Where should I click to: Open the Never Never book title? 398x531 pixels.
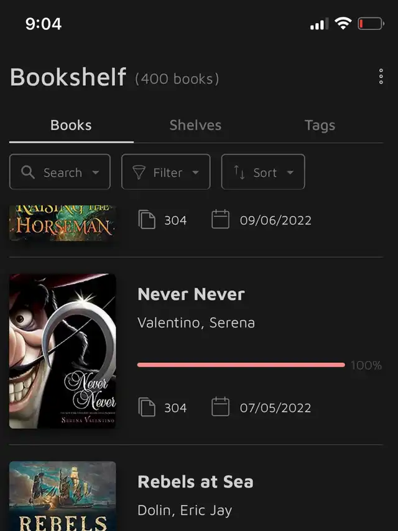pyautogui.click(x=191, y=294)
